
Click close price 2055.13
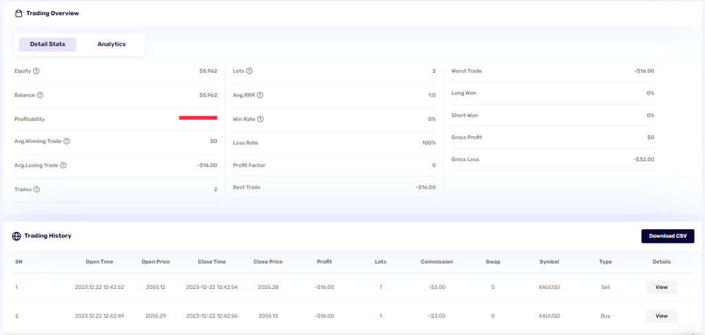268,316
